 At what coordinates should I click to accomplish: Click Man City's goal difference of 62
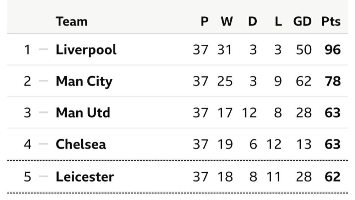pyautogui.click(x=304, y=81)
